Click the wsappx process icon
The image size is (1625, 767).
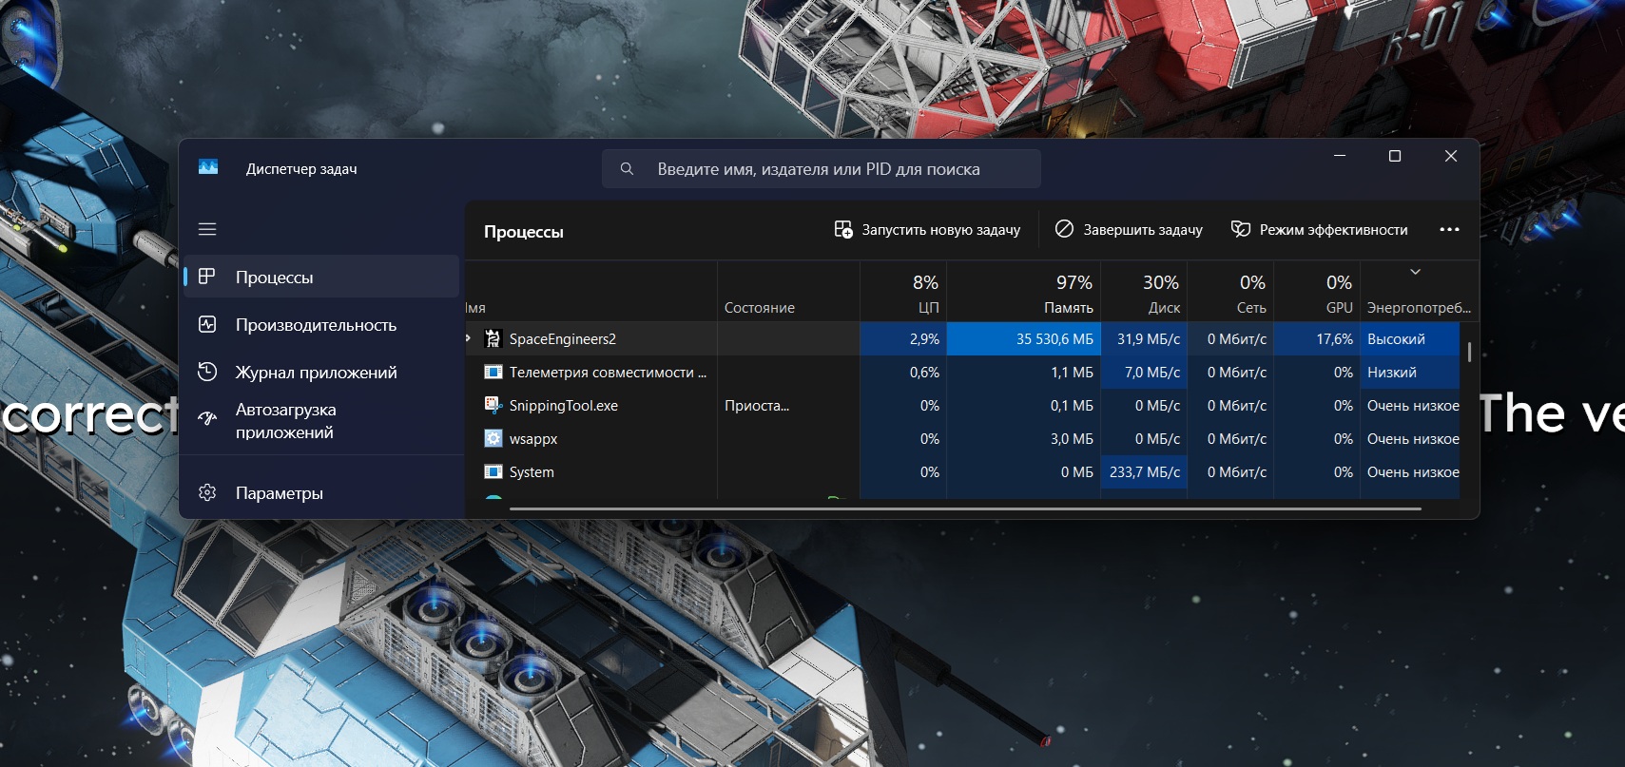[493, 439]
